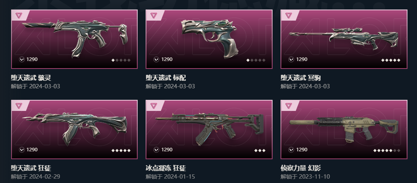Viewport: 417px width, 183px height.
Task: Click tier badge on 堕天遗武 骇灵 card
Action: (x=18, y=15)
